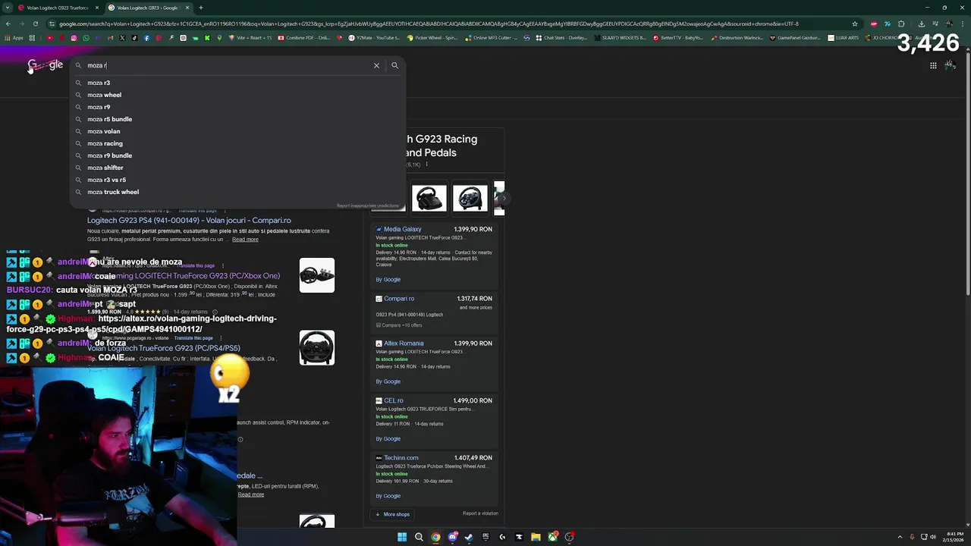Screen dimensions: 971x546
Task: Open the second G923 wheel product thumbnail
Action: point(470,198)
